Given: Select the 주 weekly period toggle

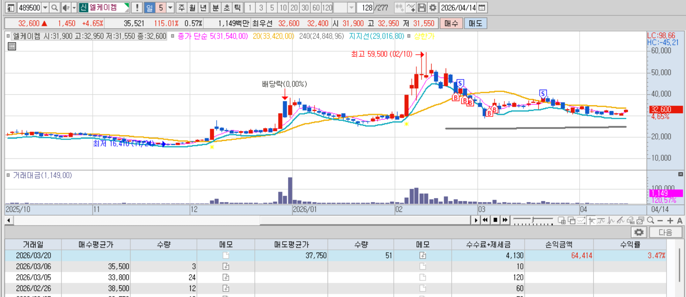Looking at the screenshot, I should (181, 7).
